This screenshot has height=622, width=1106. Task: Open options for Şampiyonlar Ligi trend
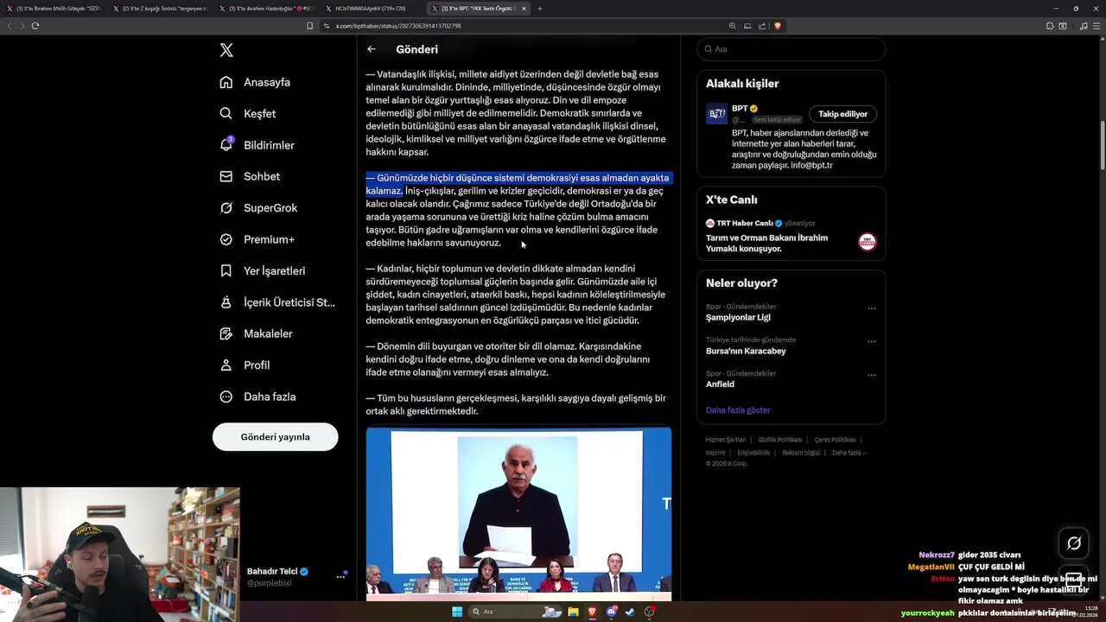click(871, 308)
